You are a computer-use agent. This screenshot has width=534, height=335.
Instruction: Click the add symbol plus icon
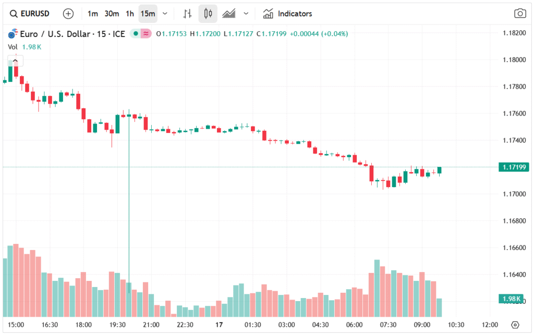pyautogui.click(x=68, y=14)
